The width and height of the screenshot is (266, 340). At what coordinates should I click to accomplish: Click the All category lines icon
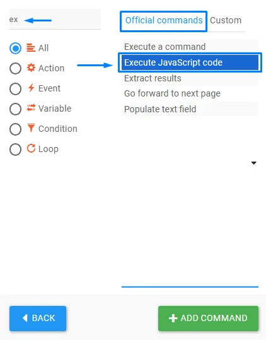[x=31, y=48]
